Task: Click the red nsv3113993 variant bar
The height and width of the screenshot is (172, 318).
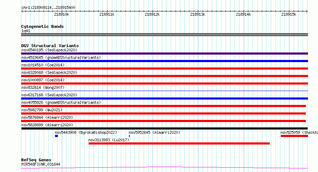Action: pyautogui.click(x=179, y=143)
